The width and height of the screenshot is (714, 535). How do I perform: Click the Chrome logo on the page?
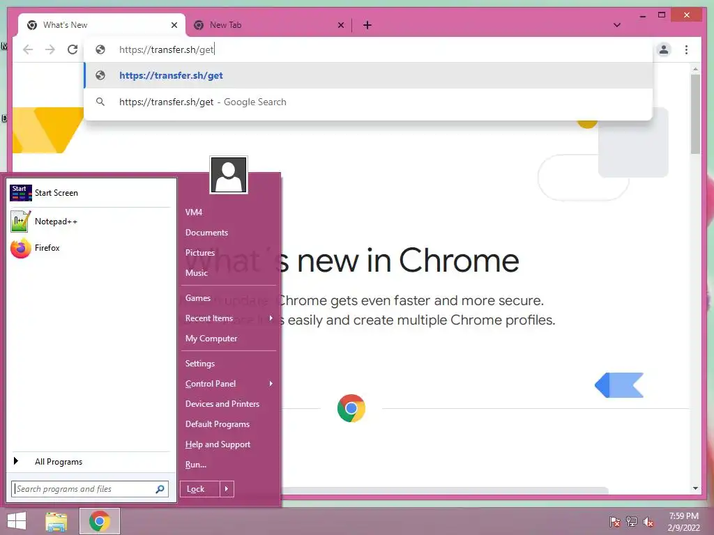click(x=351, y=408)
